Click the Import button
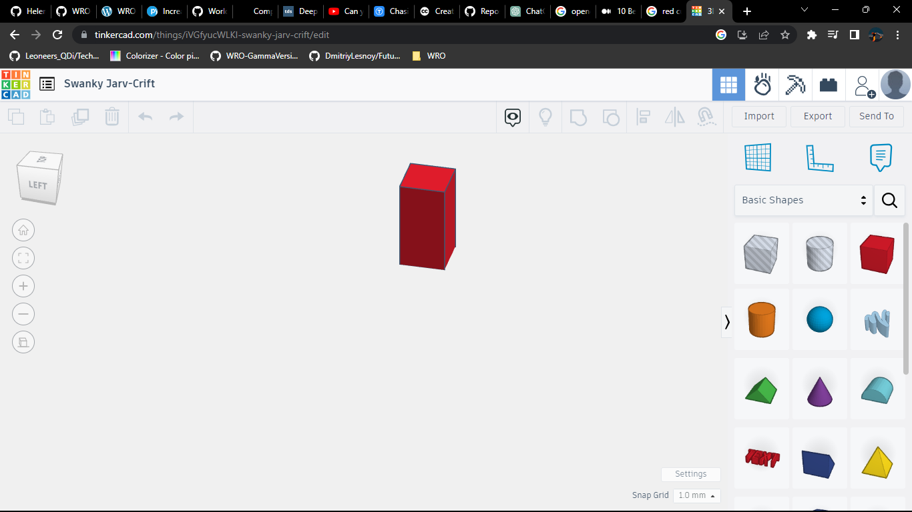 coord(759,116)
